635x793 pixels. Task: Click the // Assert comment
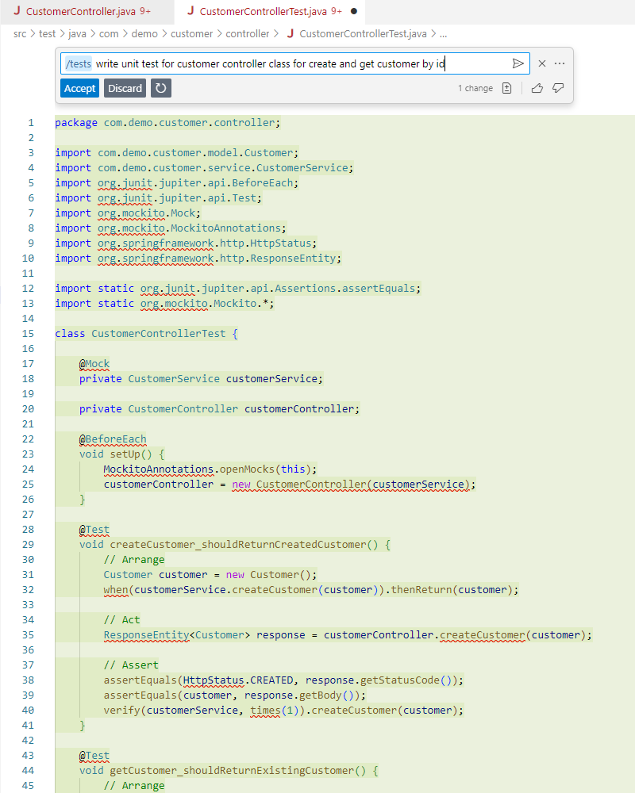coord(131,665)
